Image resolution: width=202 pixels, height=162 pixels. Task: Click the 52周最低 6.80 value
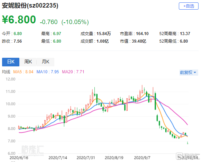tap(184, 41)
